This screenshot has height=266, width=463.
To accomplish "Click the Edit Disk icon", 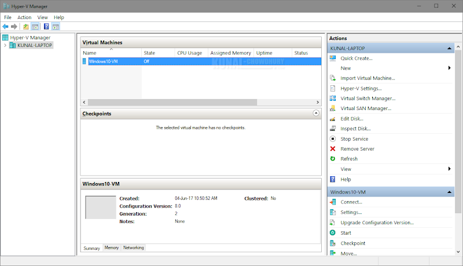I will (x=333, y=119).
